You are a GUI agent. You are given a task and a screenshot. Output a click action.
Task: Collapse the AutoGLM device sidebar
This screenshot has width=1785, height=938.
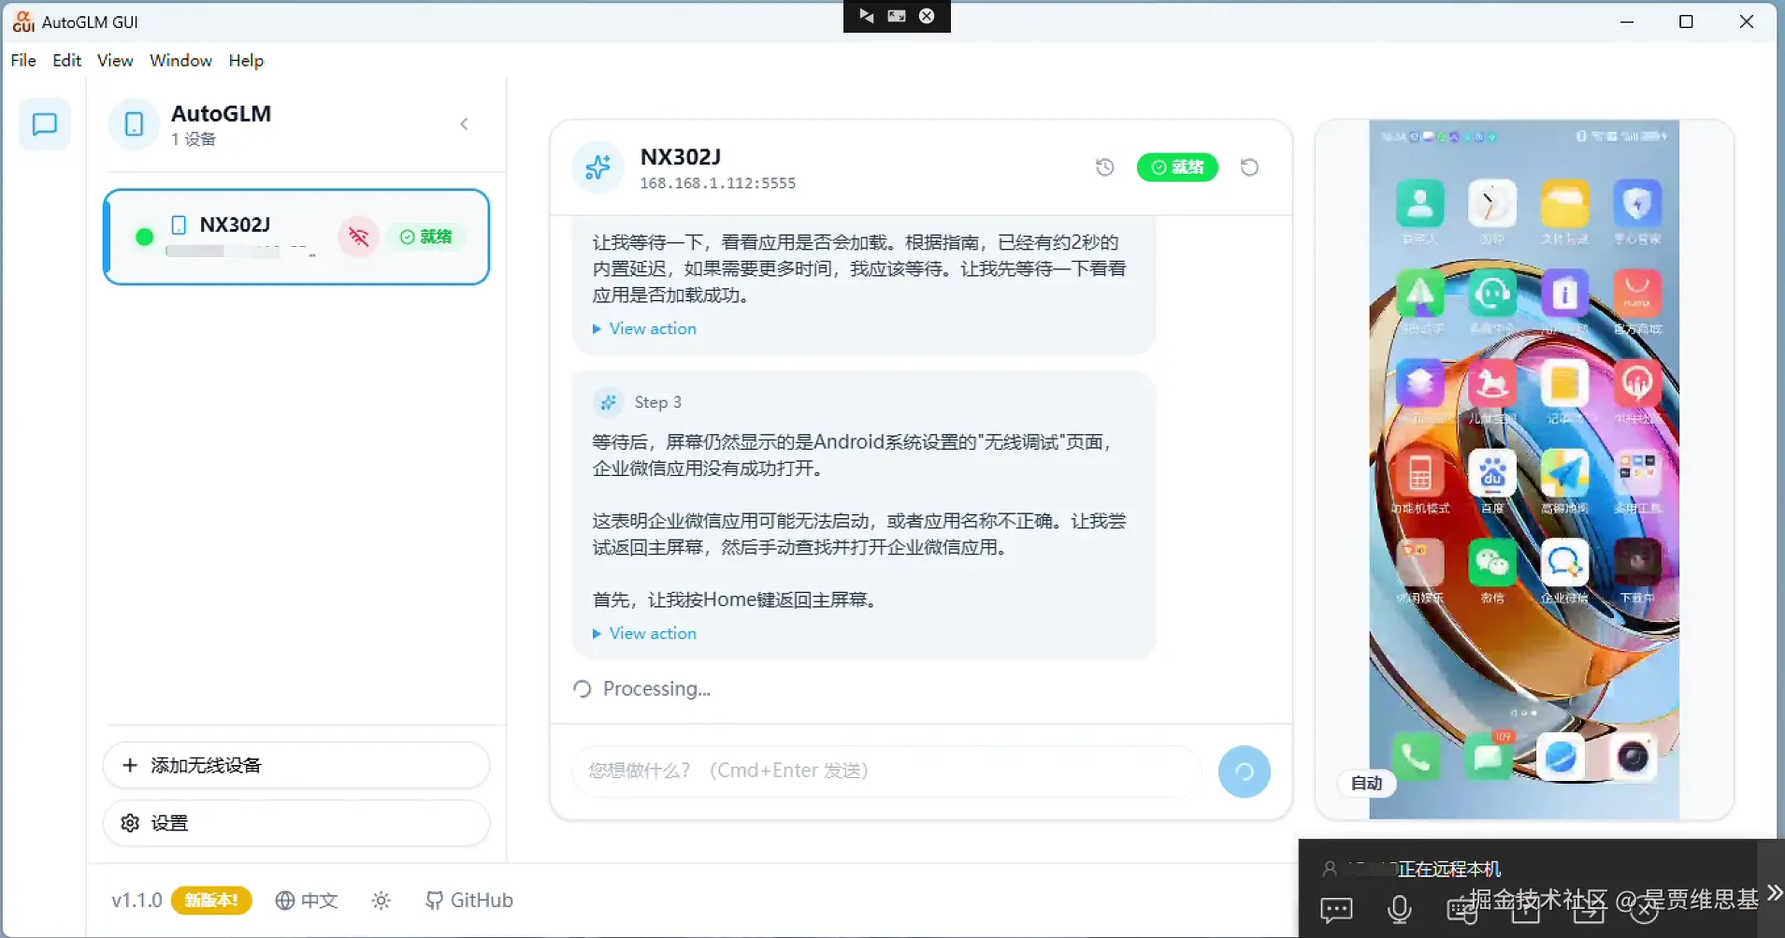click(464, 124)
